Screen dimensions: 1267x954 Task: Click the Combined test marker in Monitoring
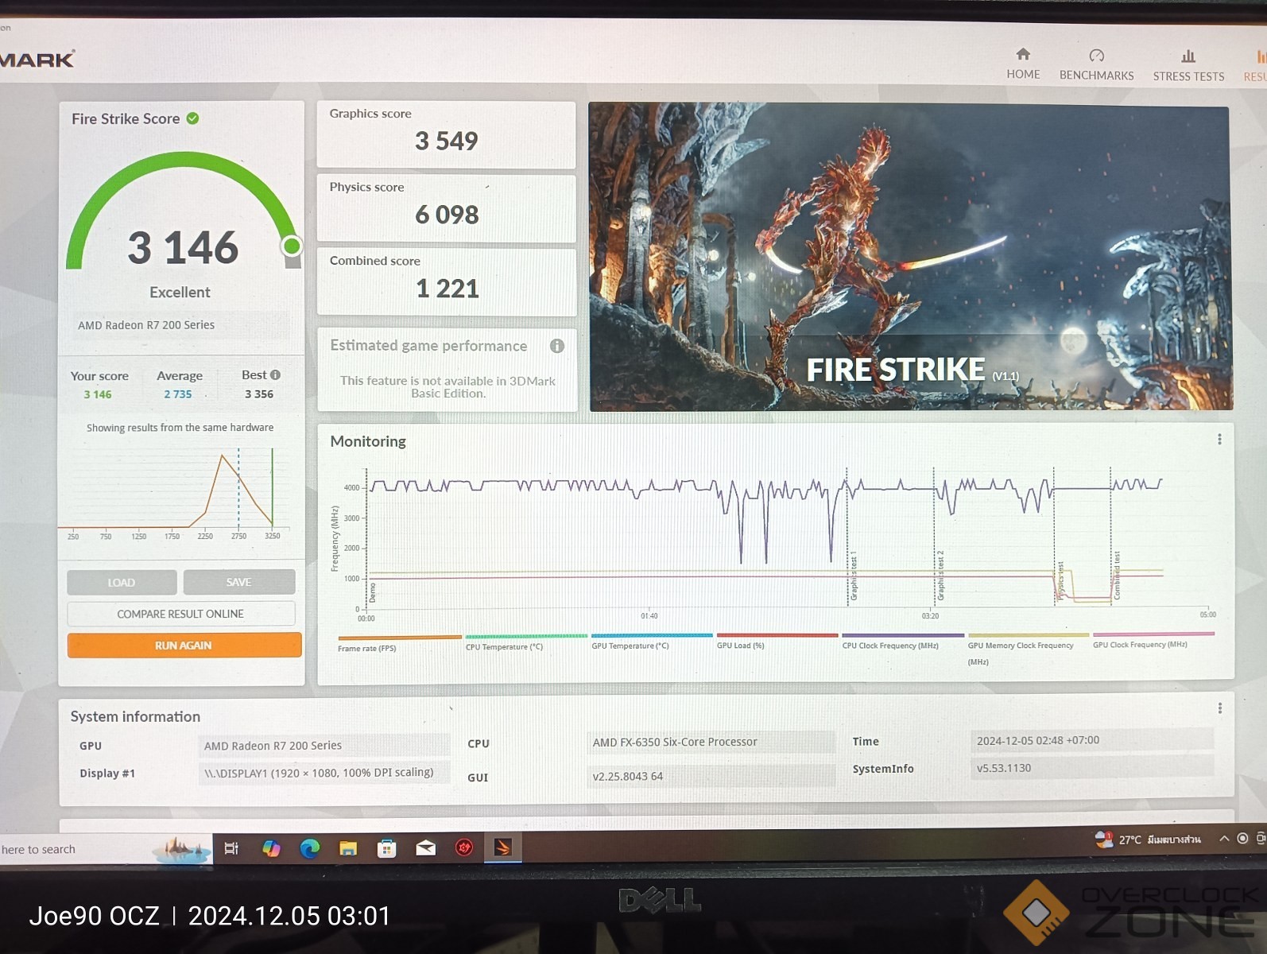(x=1116, y=575)
